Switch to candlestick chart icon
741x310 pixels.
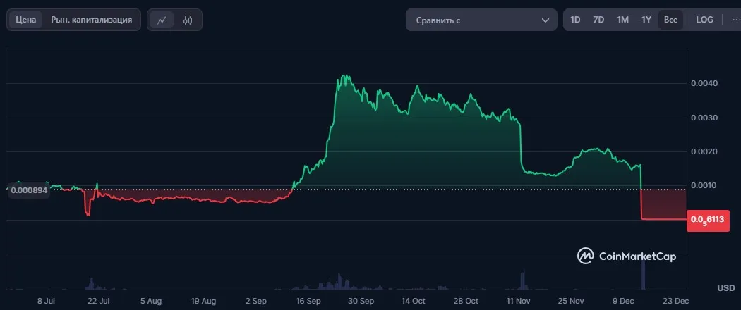pyautogui.click(x=188, y=20)
